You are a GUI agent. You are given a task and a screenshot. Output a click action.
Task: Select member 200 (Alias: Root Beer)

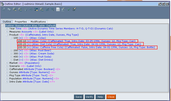pos(32,51)
